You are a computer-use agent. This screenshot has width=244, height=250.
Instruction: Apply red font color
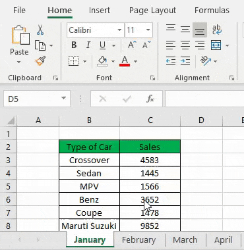125,61
